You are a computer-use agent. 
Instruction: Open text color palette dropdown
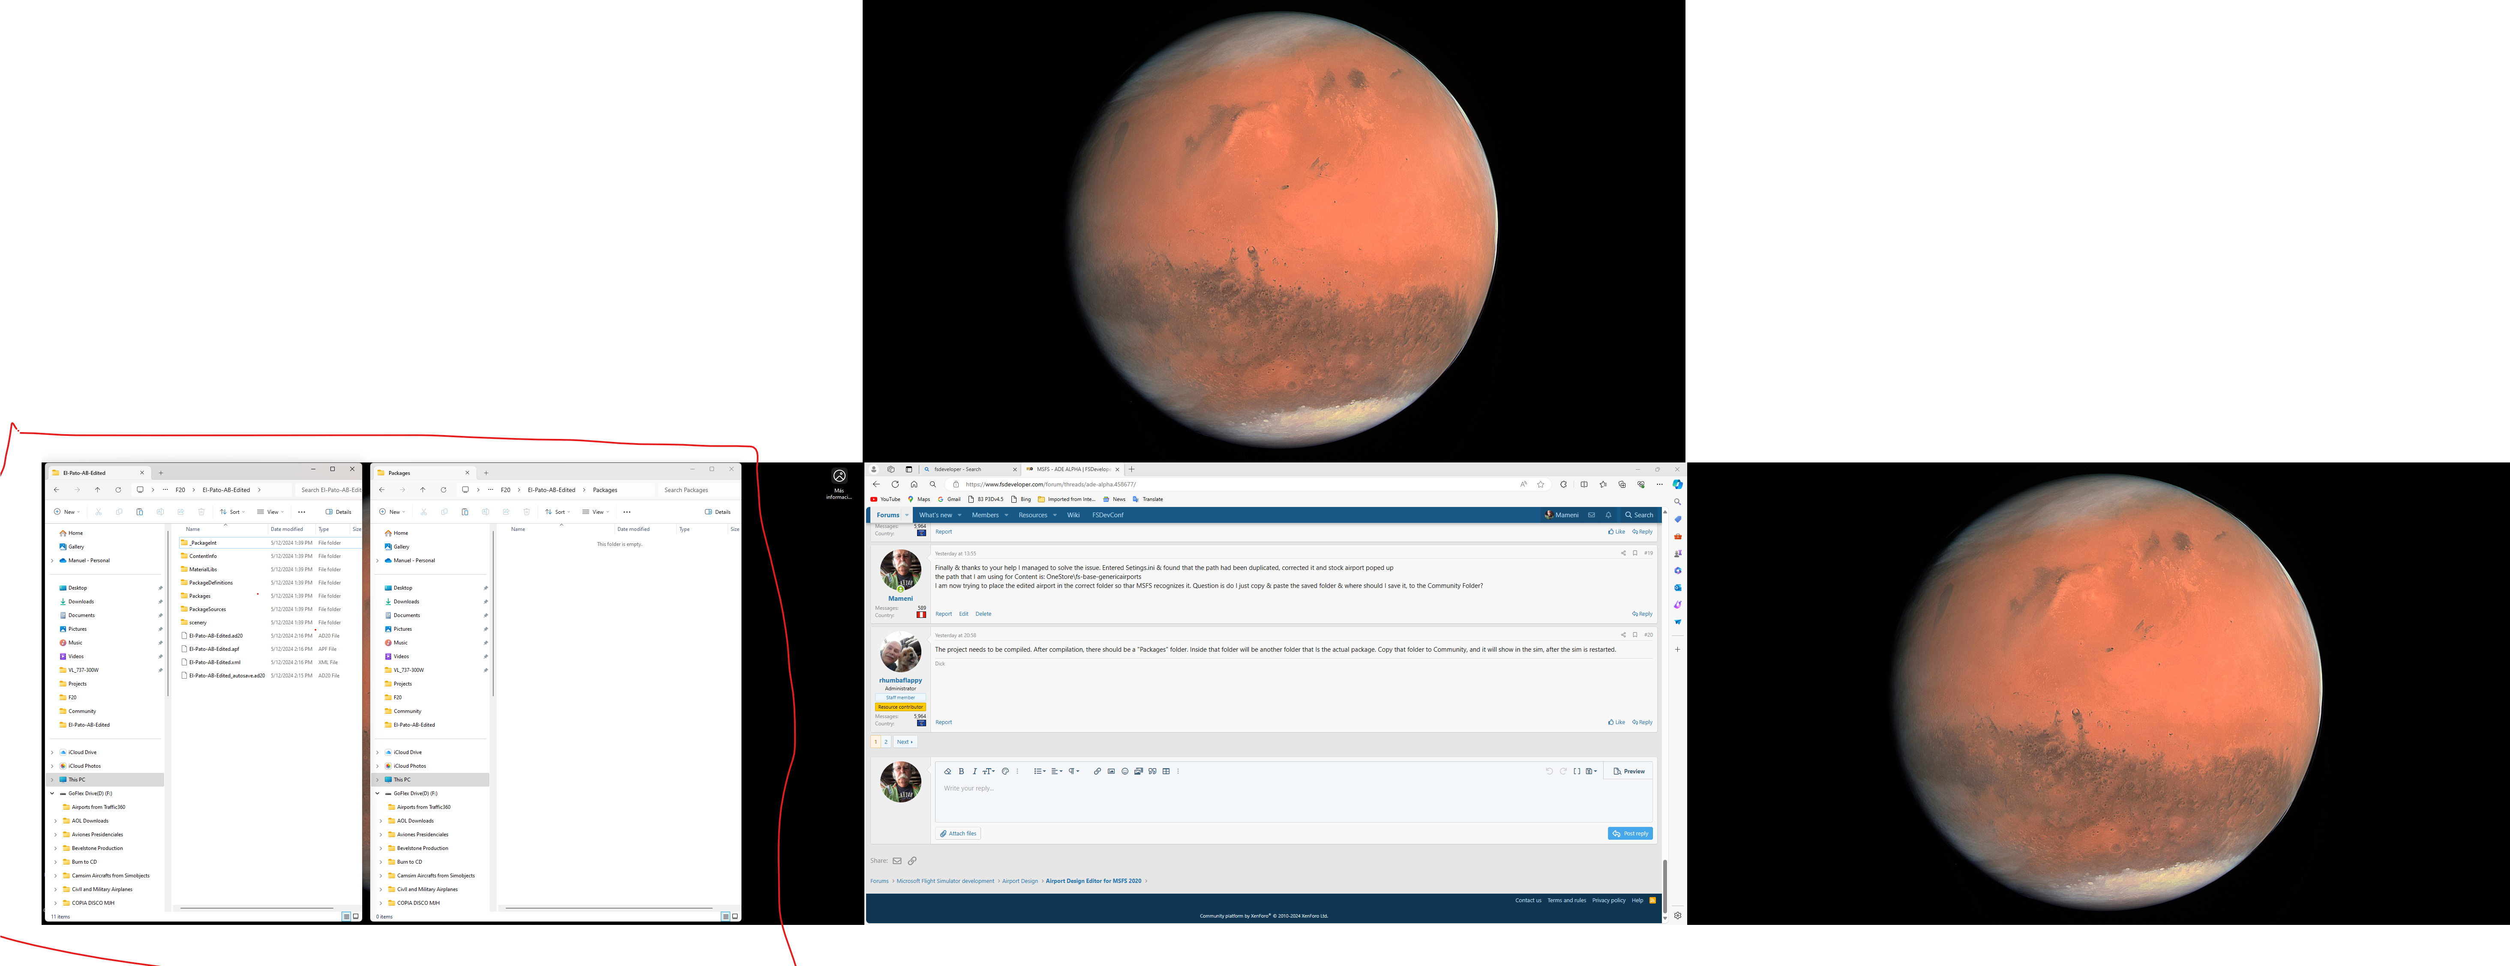(1005, 771)
